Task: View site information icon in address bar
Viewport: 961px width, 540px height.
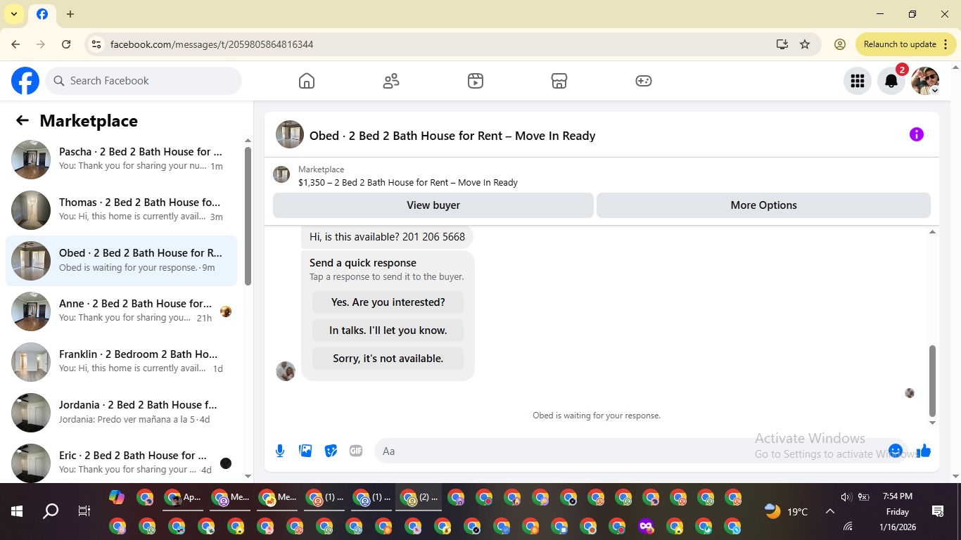Action: (96, 44)
